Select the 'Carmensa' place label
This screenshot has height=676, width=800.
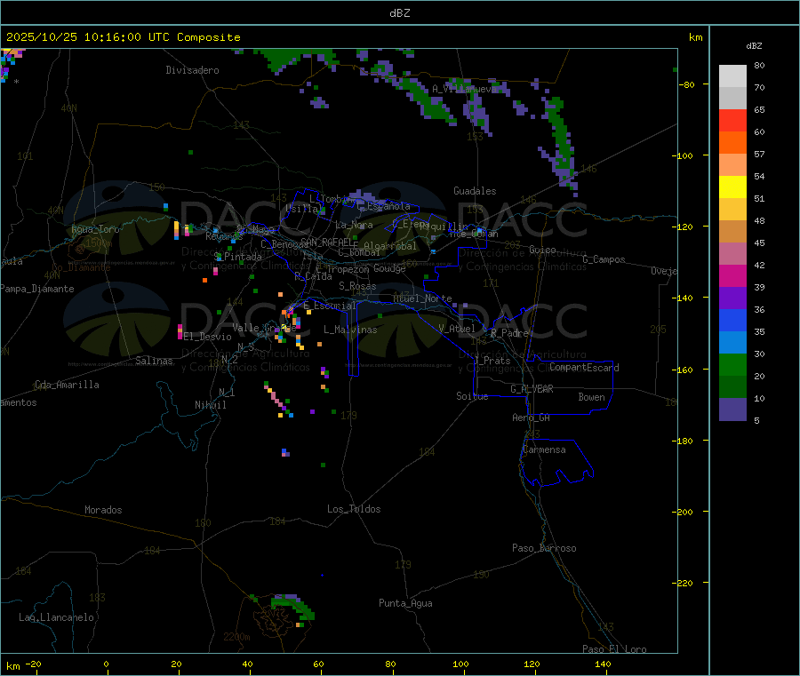point(544,449)
